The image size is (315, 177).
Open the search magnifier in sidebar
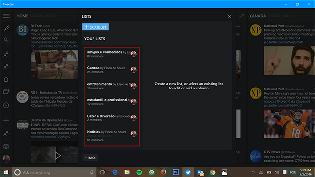(6, 40)
